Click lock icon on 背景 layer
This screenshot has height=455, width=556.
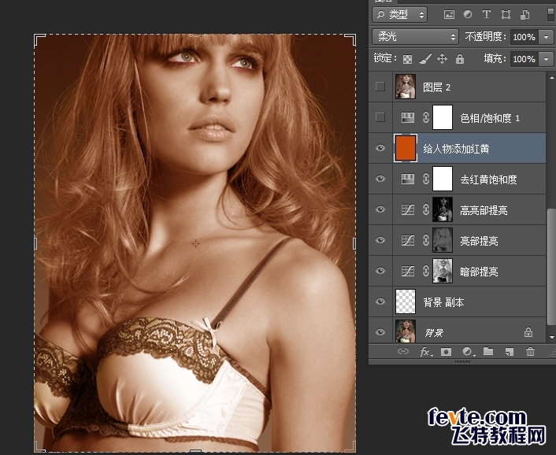pos(528,332)
